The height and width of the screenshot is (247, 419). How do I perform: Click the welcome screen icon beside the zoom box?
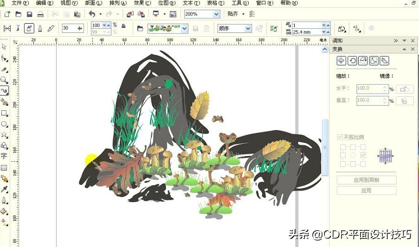173,14
